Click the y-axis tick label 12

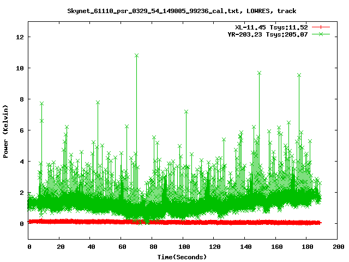tap(20, 37)
